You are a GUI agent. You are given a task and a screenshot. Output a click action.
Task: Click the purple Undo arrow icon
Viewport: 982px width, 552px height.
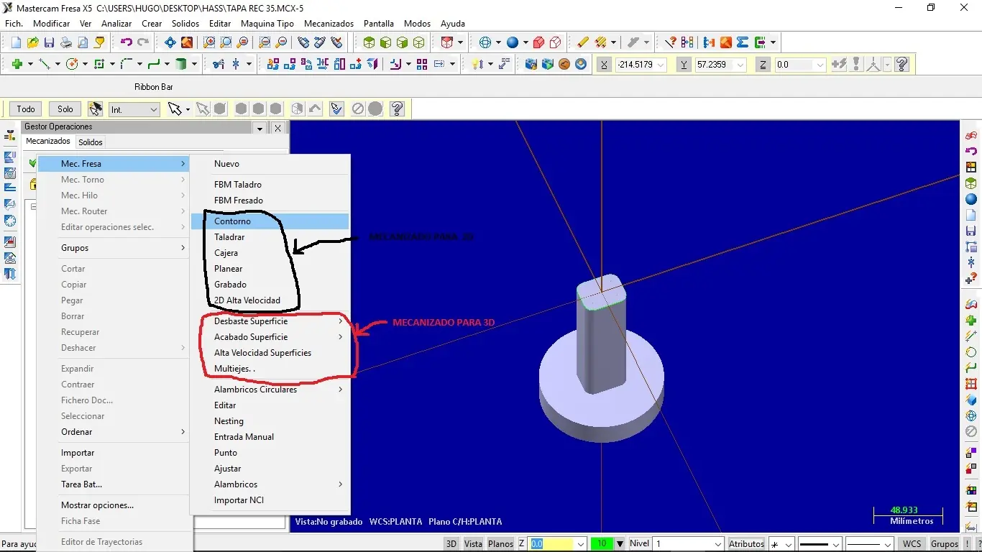[127, 42]
